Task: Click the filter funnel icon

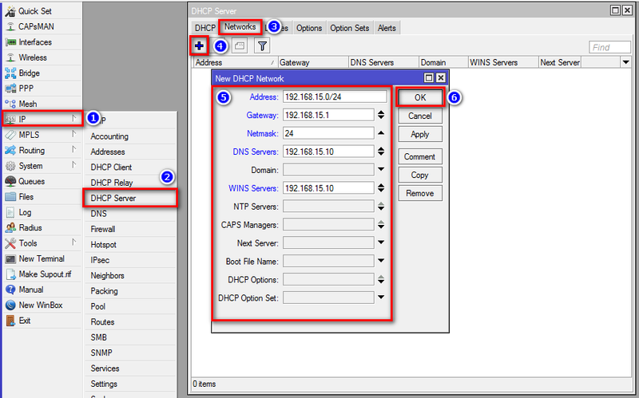Action: pyautogui.click(x=261, y=46)
